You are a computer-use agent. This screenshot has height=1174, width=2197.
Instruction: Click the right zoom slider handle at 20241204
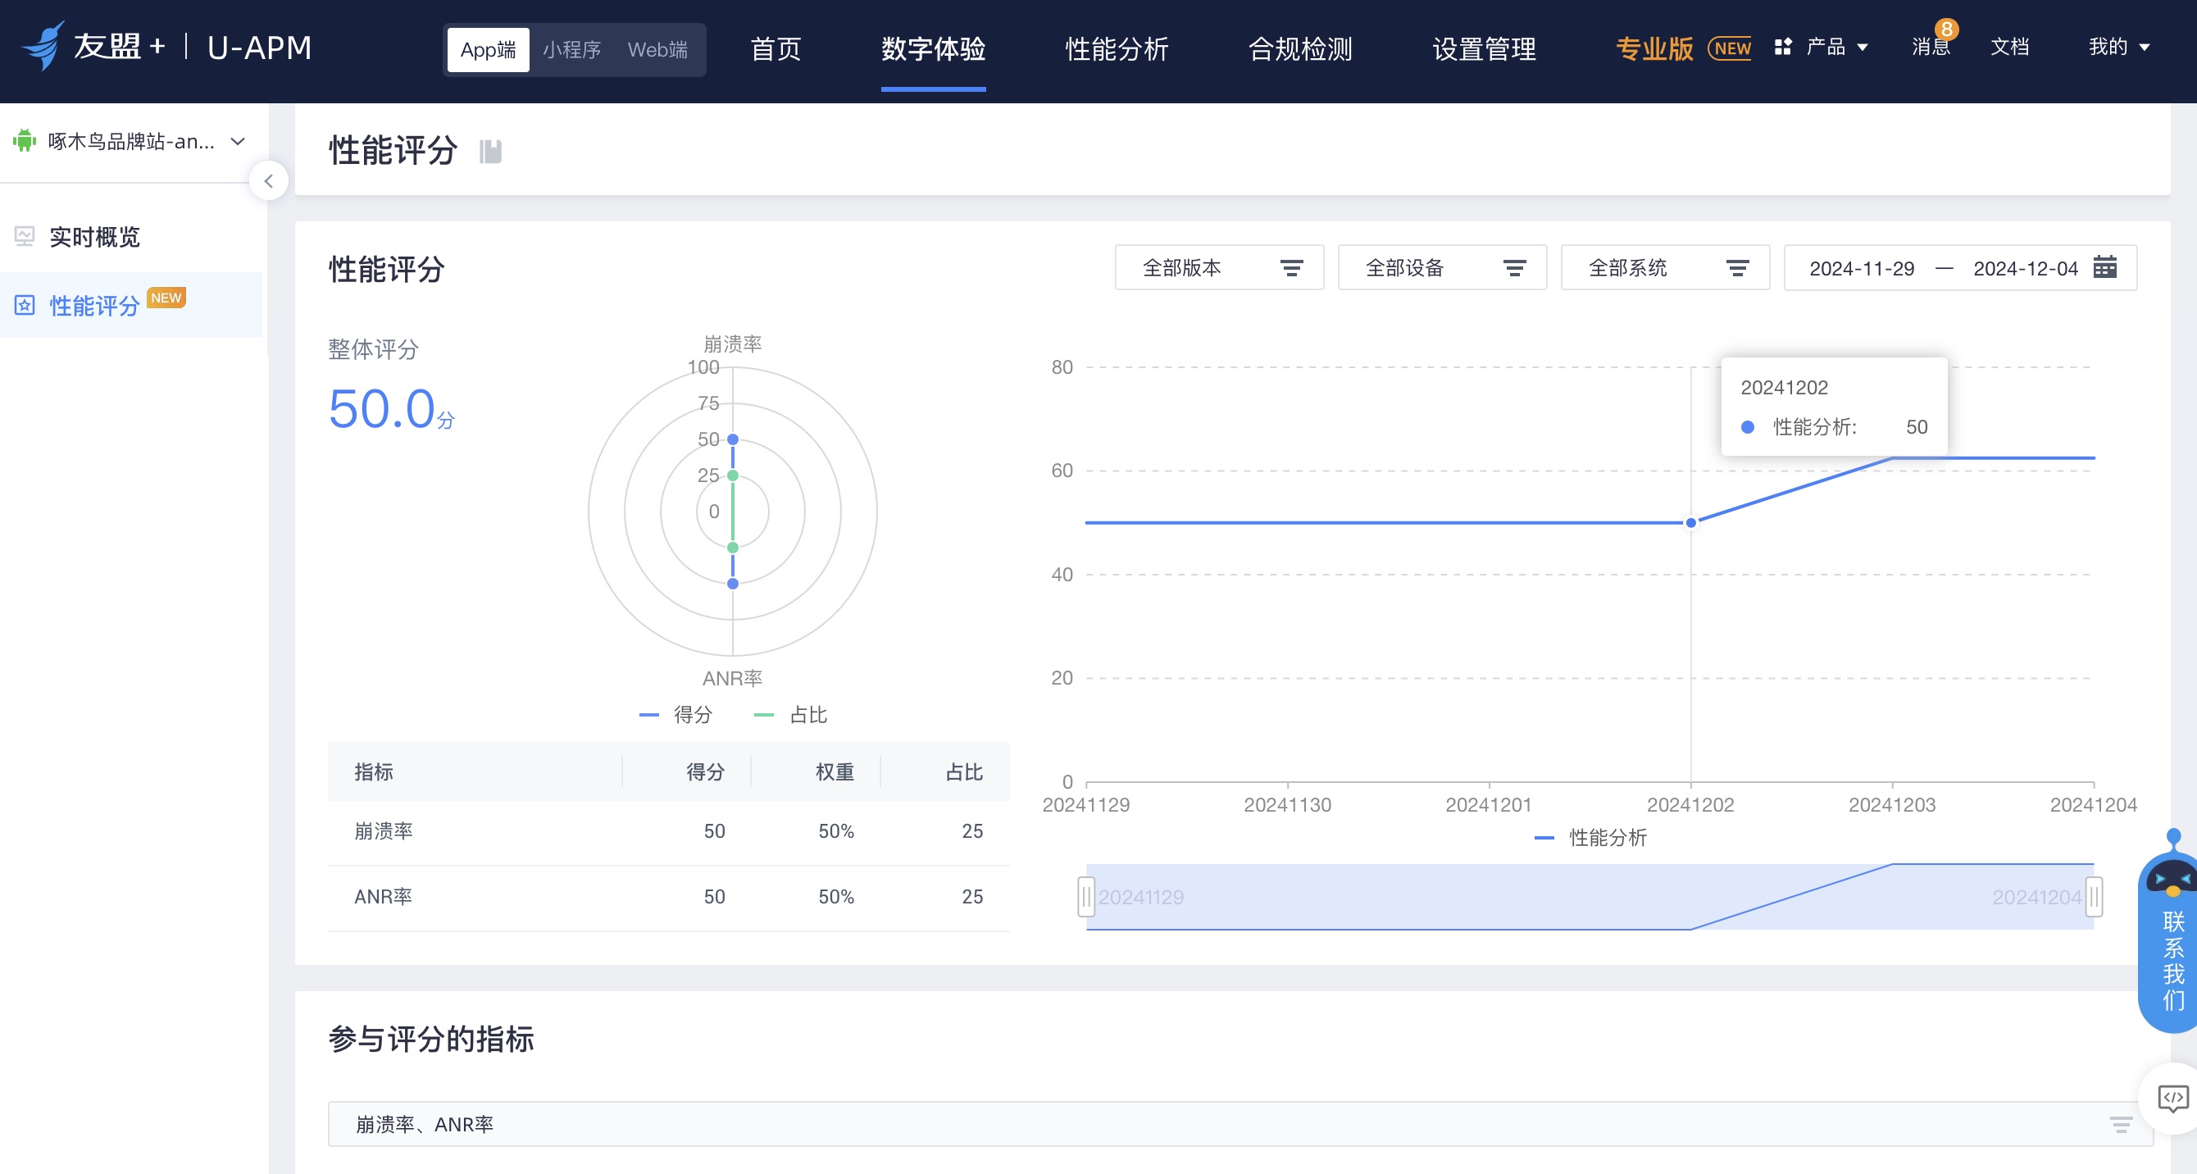(x=2094, y=897)
